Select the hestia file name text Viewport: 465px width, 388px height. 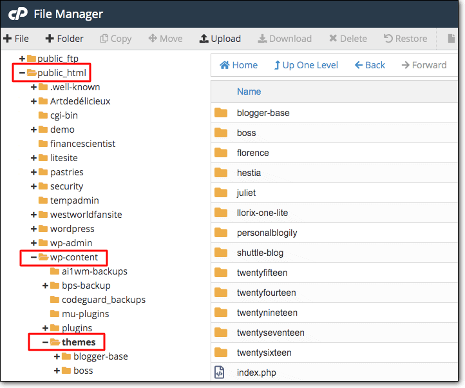point(249,173)
